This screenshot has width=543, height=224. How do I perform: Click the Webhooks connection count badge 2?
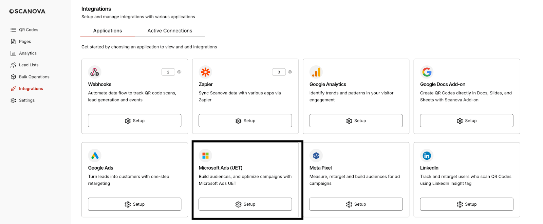[x=168, y=72]
